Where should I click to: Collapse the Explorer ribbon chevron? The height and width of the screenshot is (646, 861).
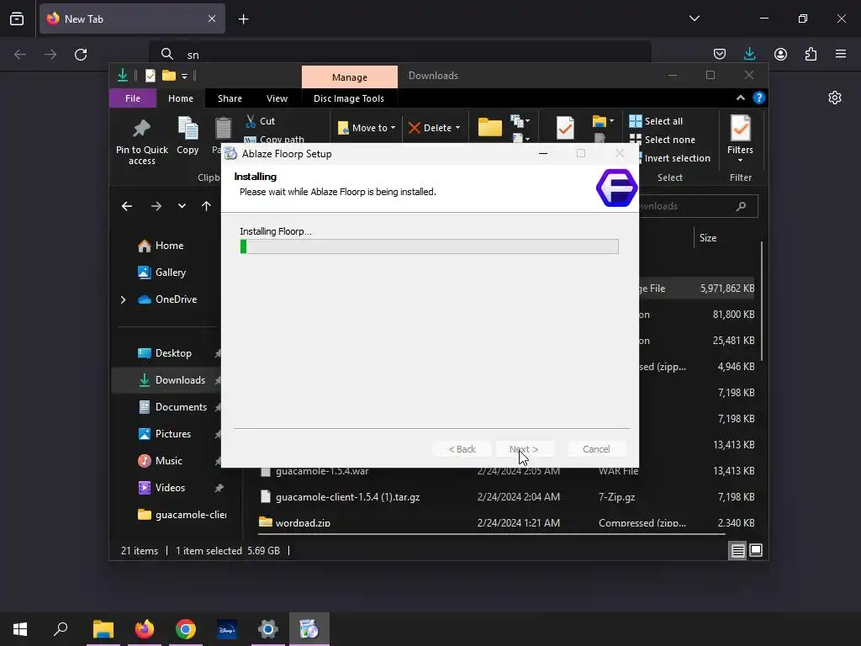click(740, 98)
